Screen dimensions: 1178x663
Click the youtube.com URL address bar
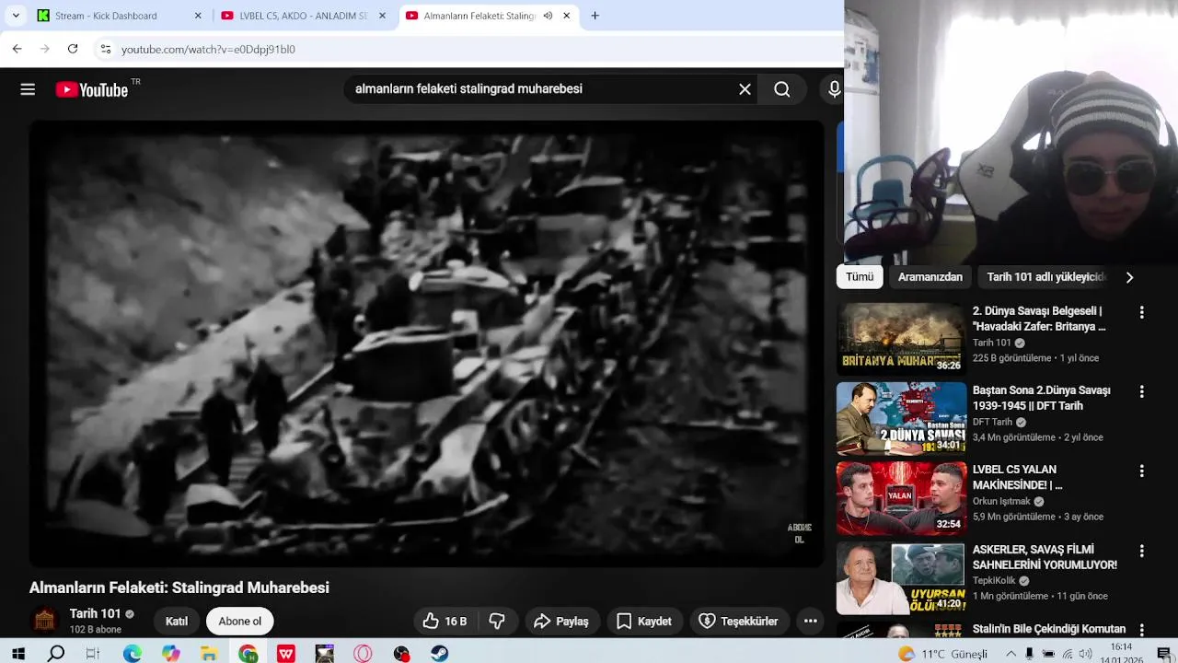pyautogui.click(x=208, y=49)
